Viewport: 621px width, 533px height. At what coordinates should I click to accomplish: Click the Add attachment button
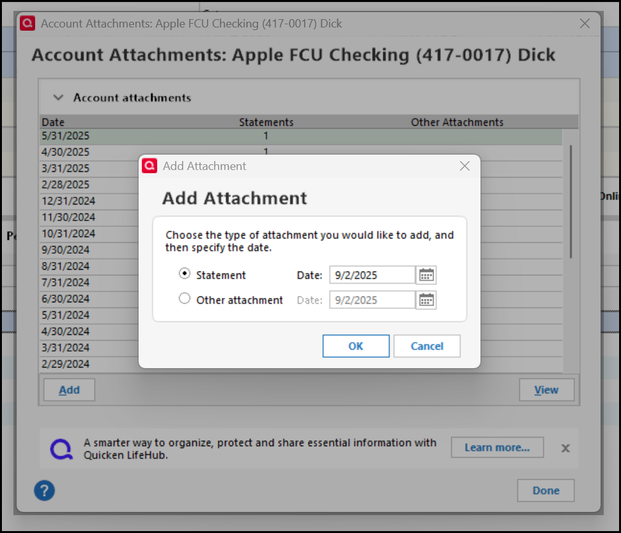pyautogui.click(x=69, y=390)
